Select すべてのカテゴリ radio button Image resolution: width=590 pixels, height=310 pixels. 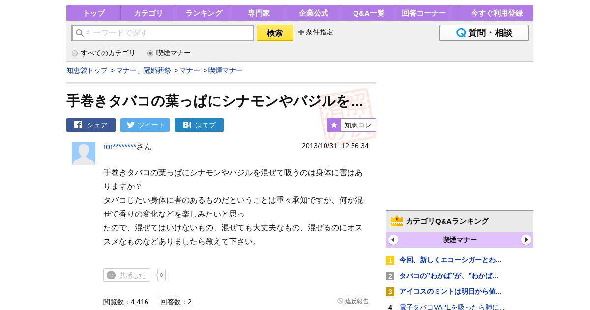coord(75,53)
